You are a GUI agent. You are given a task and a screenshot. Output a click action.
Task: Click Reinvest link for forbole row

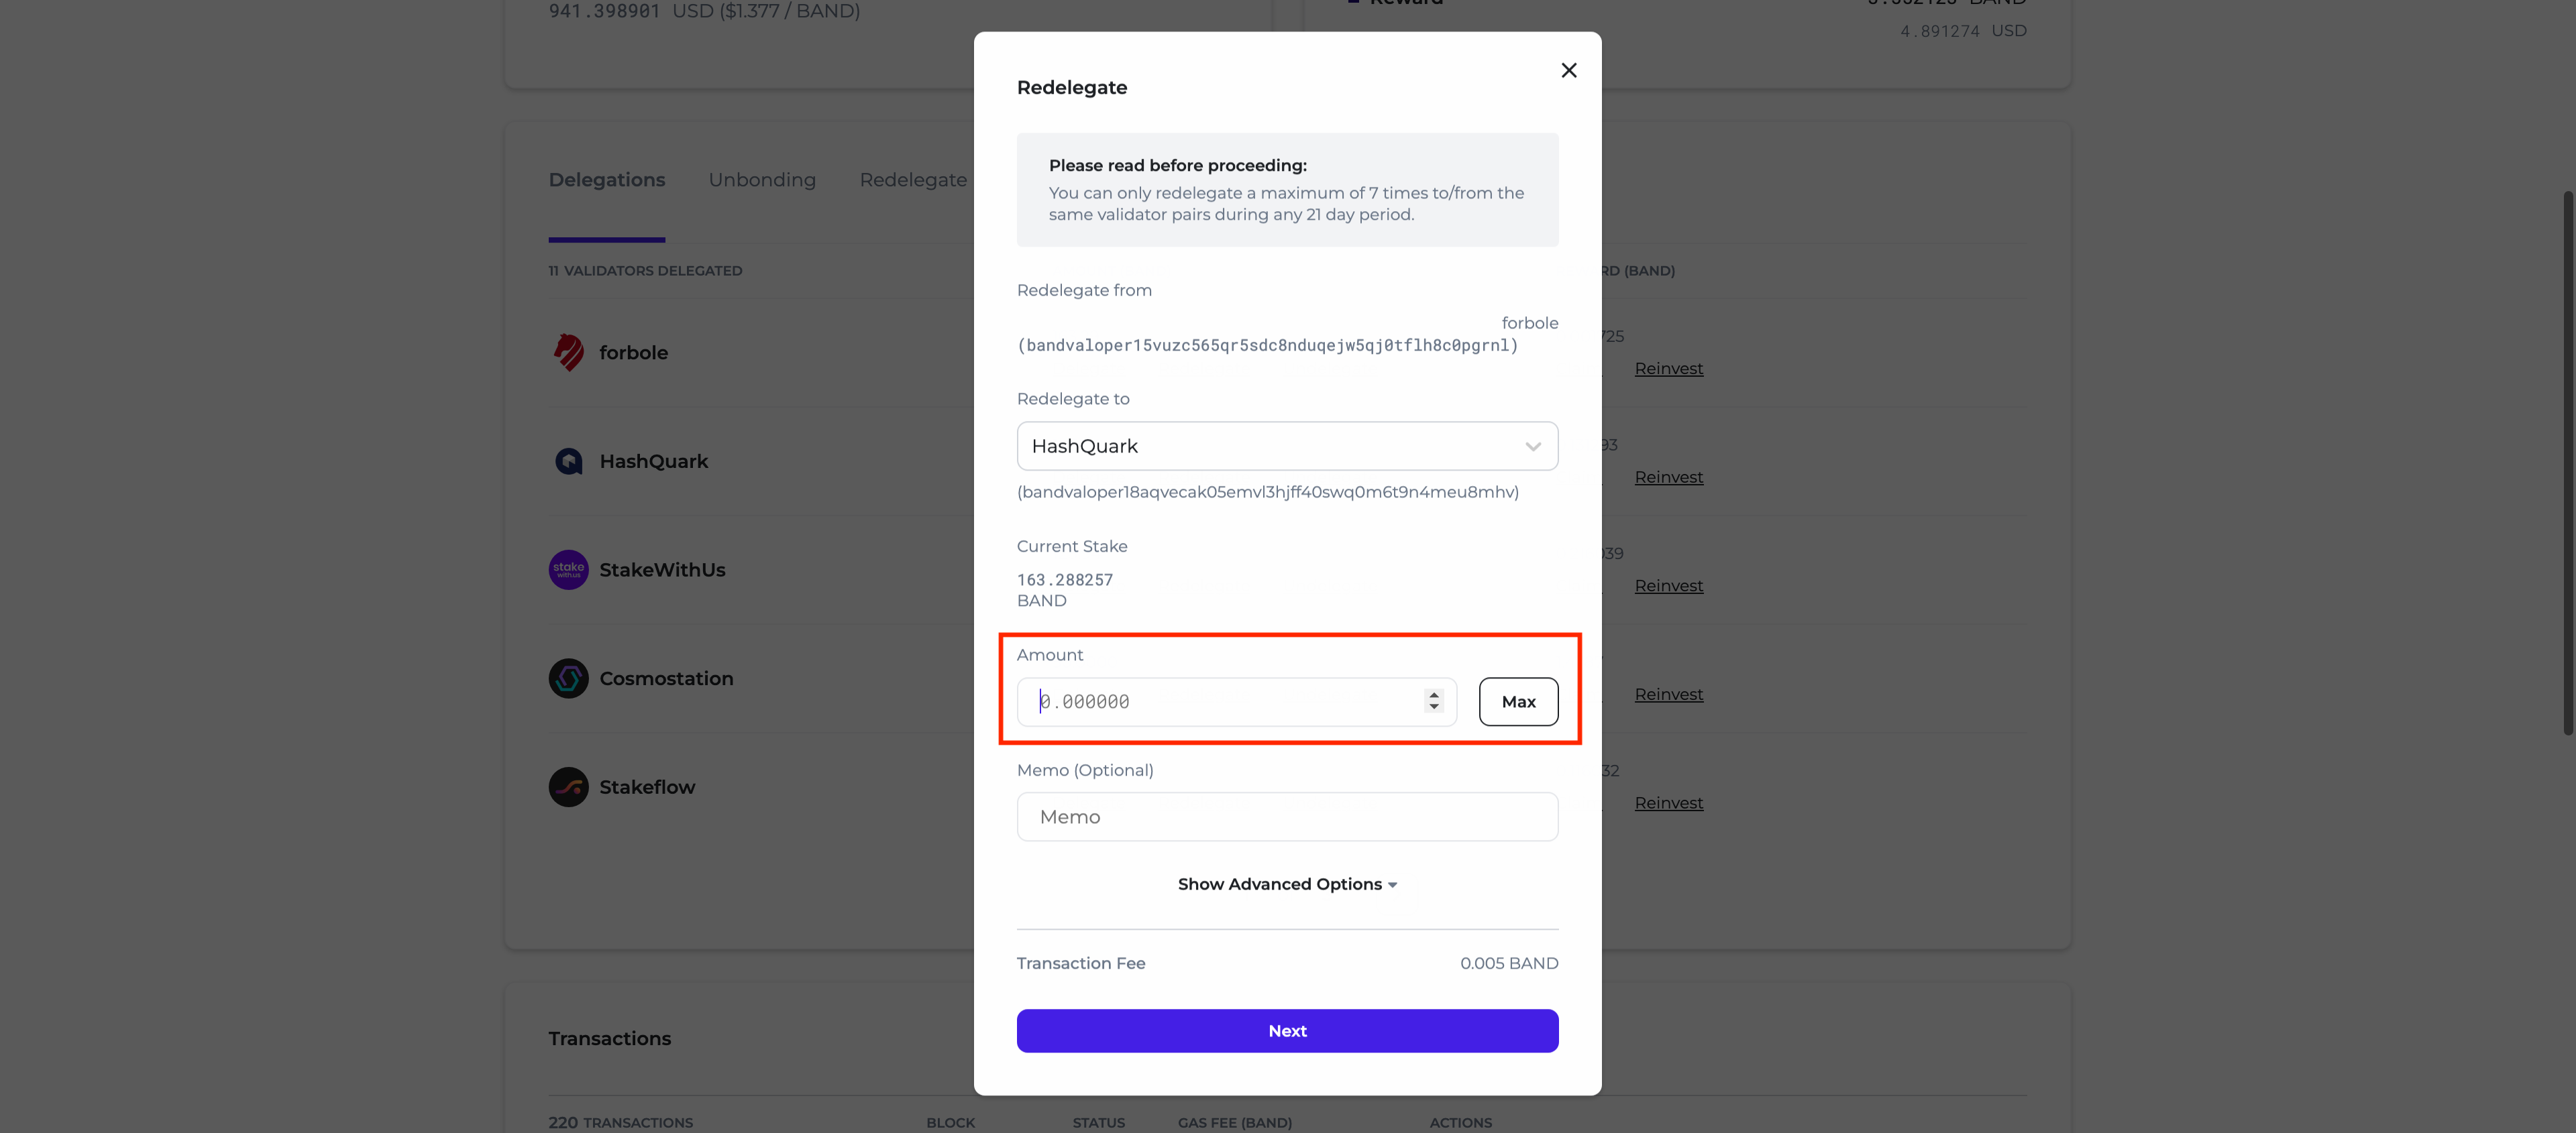click(x=1668, y=369)
